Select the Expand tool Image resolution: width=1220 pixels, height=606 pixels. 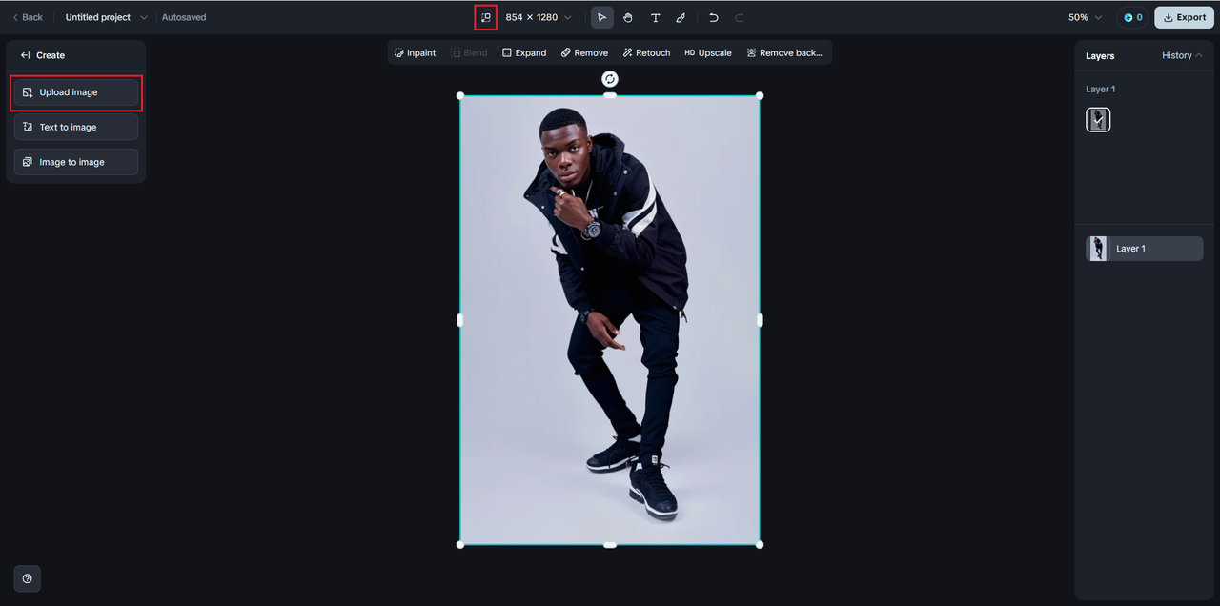click(524, 52)
